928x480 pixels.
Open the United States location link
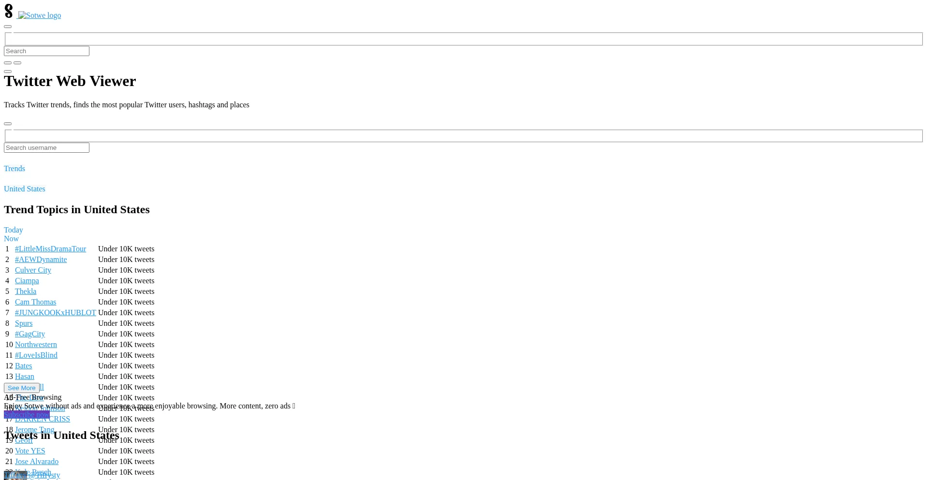tap(25, 189)
